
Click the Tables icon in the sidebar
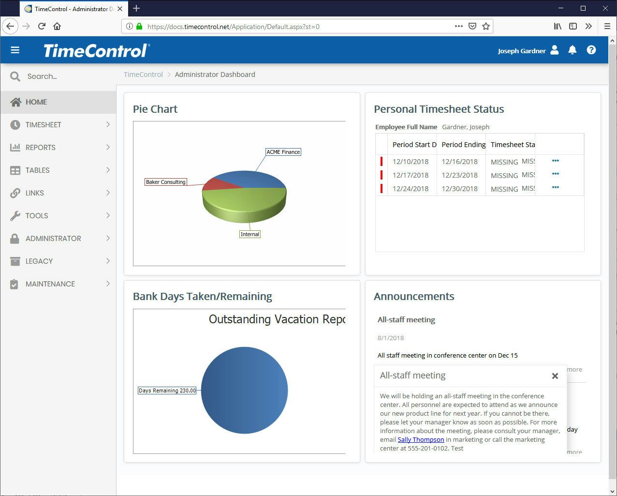[x=15, y=170]
